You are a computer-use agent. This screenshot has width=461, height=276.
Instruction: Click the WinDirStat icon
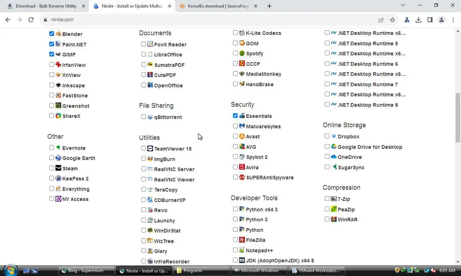click(150, 230)
